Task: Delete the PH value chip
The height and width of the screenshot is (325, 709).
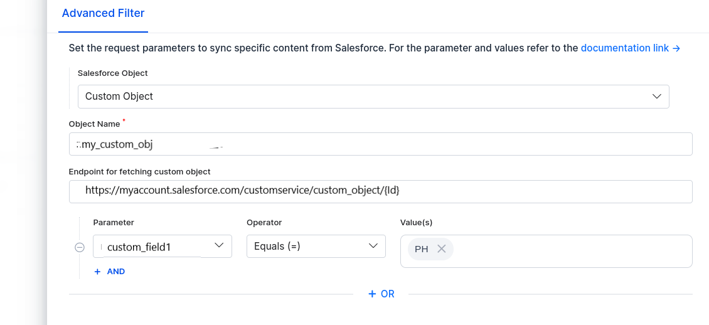Action: (442, 249)
